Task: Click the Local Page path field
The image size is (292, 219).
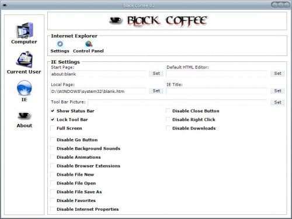Action: (x=98, y=91)
